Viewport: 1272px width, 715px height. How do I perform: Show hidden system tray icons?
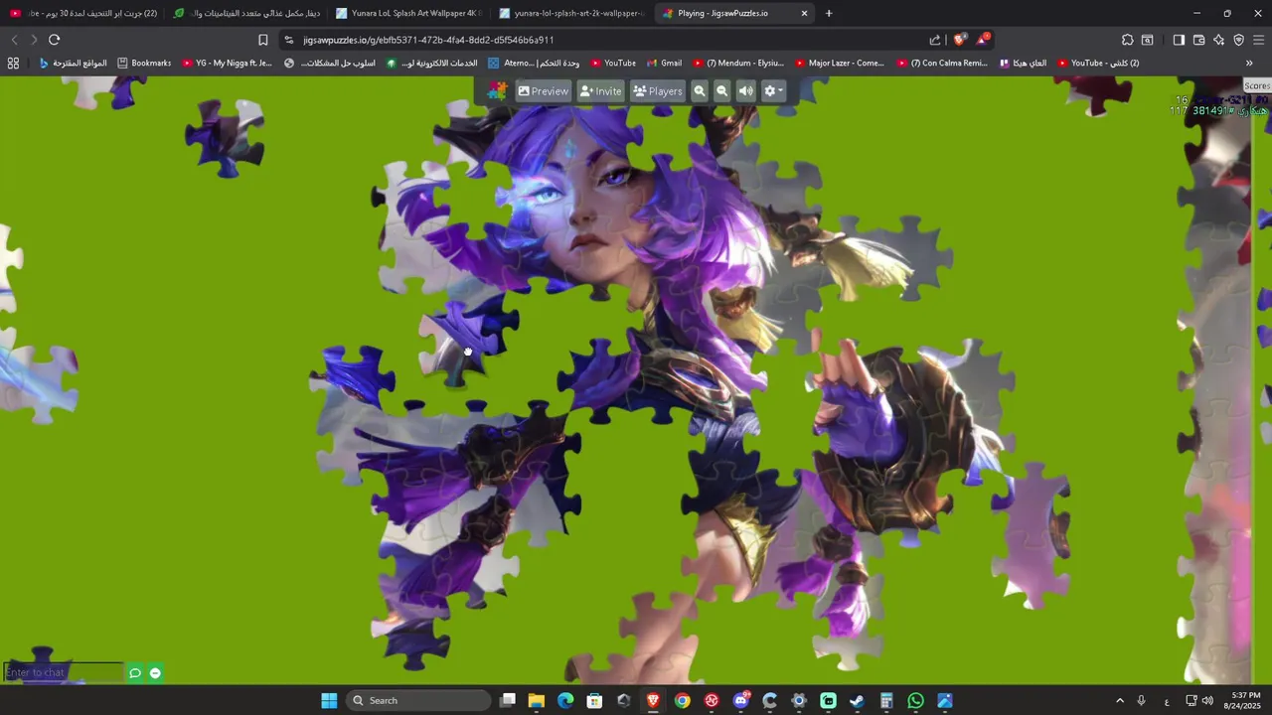point(1120,700)
